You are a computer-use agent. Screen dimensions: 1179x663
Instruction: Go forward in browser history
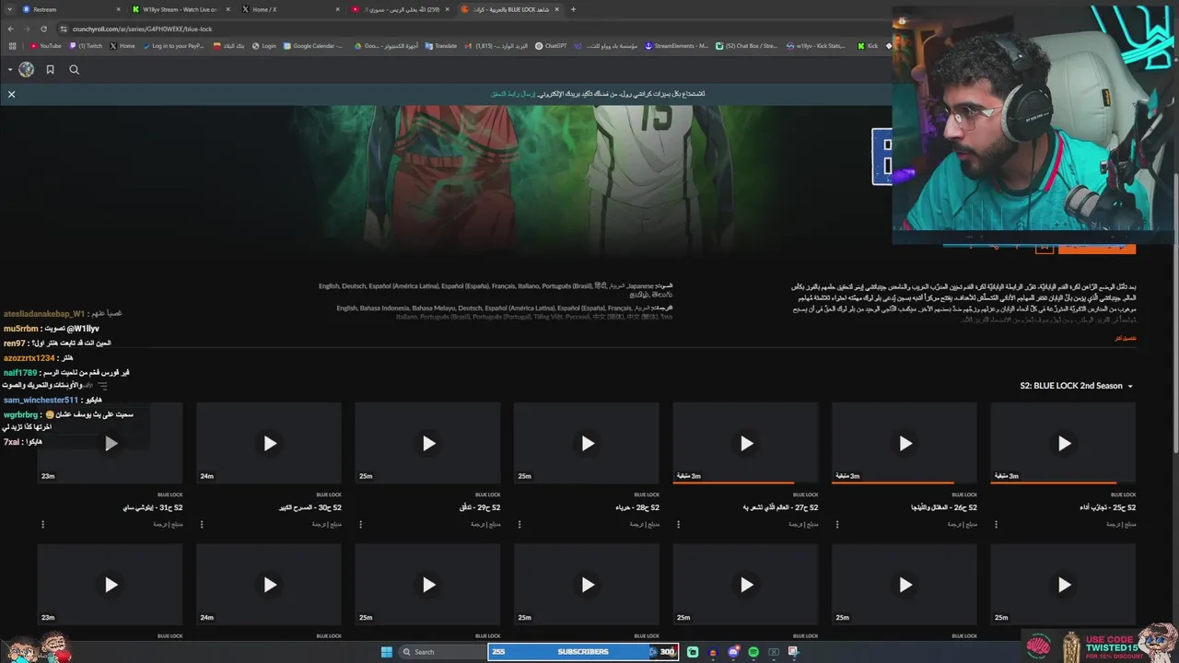pos(28,29)
